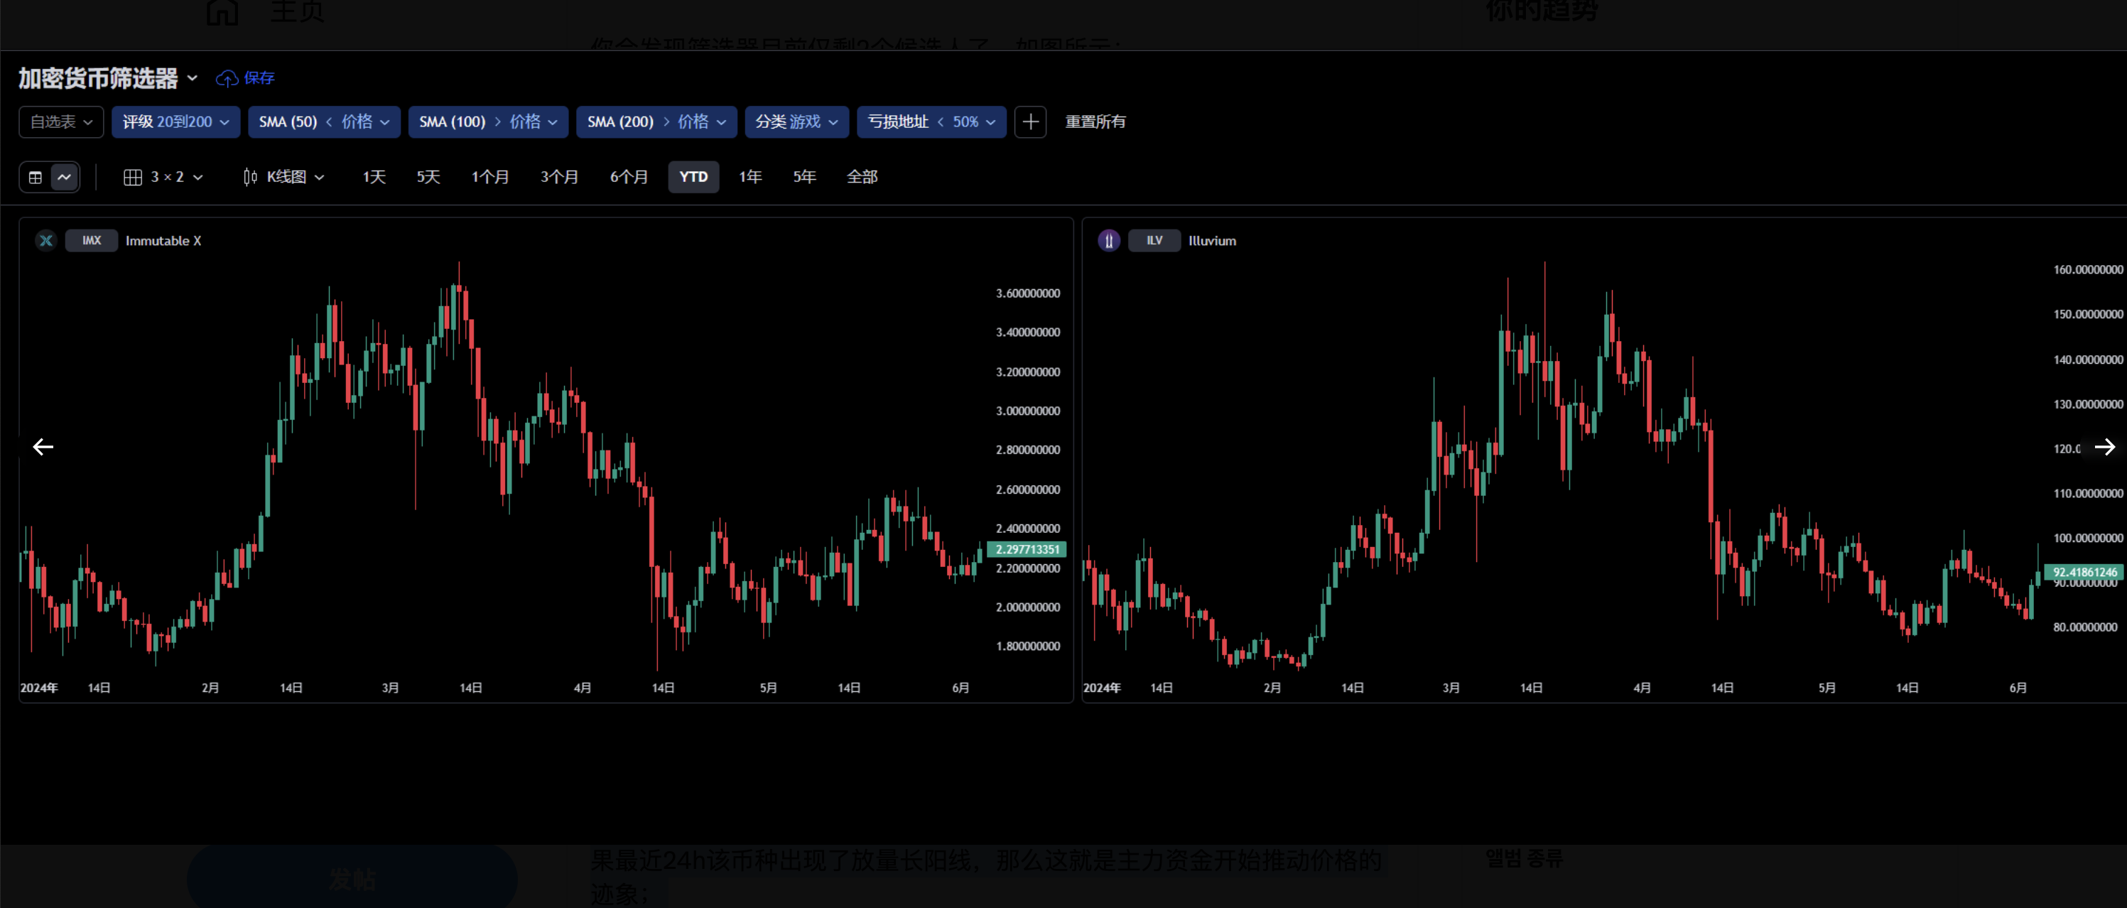The height and width of the screenshot is (908, 2127).
Task: Select the 1天 time range
Action: tap(374, 177)
